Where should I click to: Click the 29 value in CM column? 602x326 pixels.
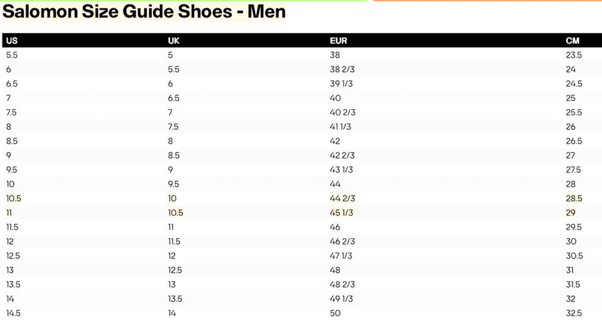(571, 213)
